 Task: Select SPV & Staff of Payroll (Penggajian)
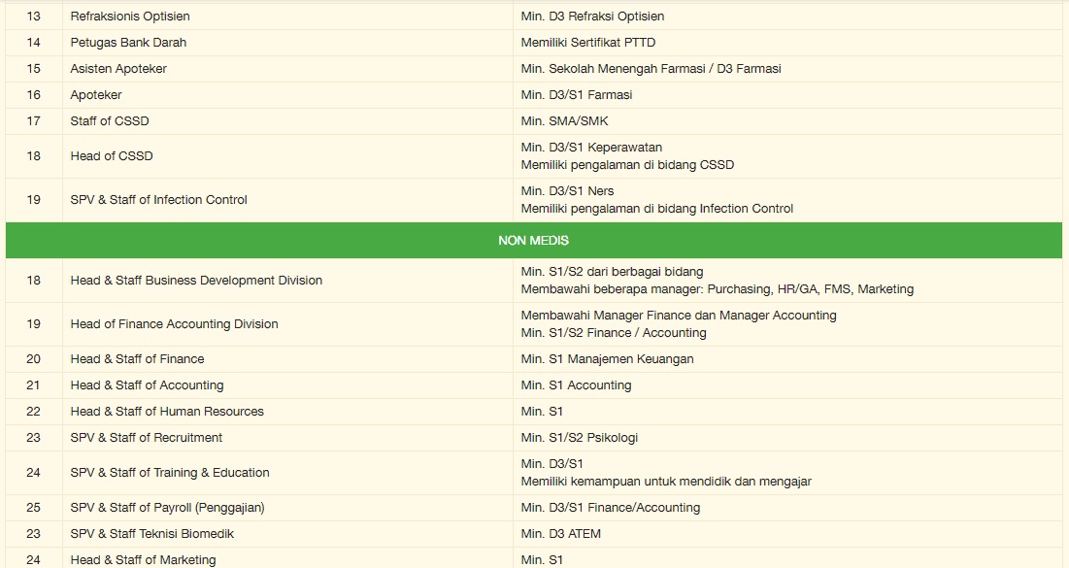point(167,508)
